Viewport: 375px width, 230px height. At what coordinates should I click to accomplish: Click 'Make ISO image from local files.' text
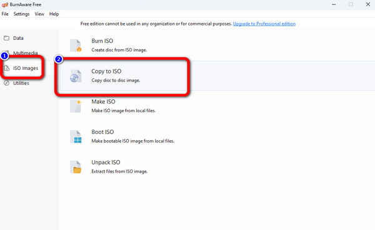pos(123,111)
